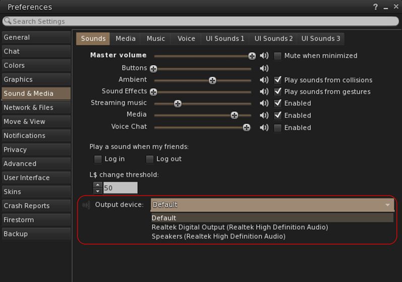
Task: Mute the Master volume speaker icon
Action: (x=264, y=56)
